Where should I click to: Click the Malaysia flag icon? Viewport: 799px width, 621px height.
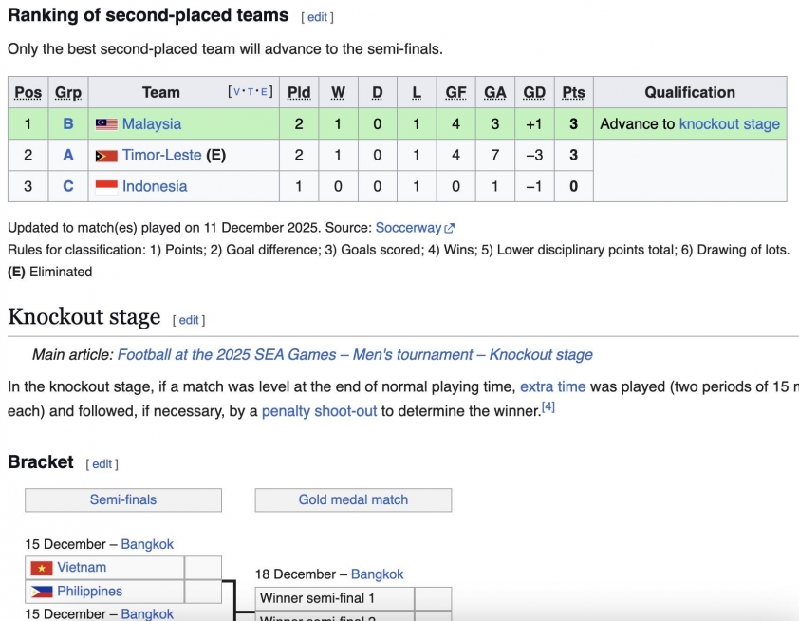[106, 124]
